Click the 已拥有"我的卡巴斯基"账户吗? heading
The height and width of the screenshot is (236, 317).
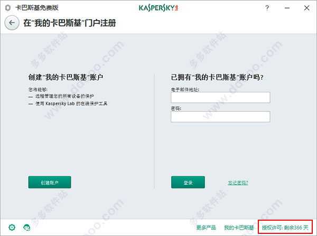[217, 77]
